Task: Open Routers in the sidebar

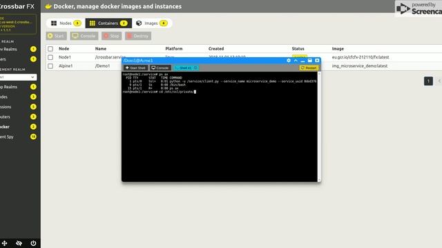Action: 5,116
